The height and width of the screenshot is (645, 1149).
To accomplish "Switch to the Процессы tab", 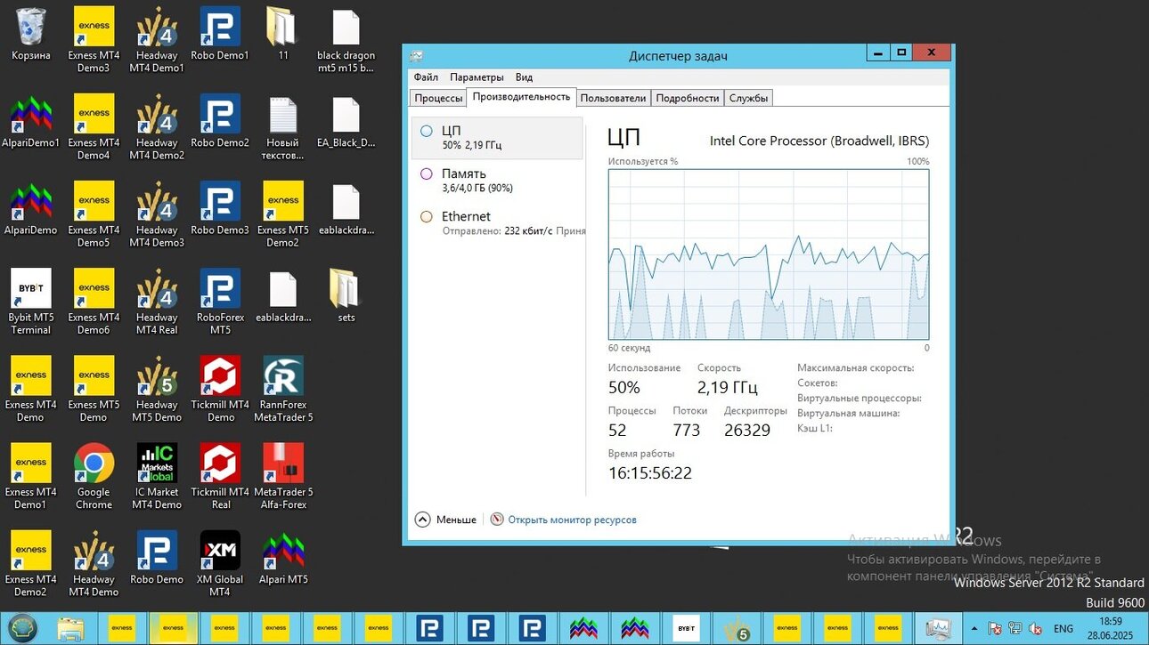I will (x=438, y=98).
